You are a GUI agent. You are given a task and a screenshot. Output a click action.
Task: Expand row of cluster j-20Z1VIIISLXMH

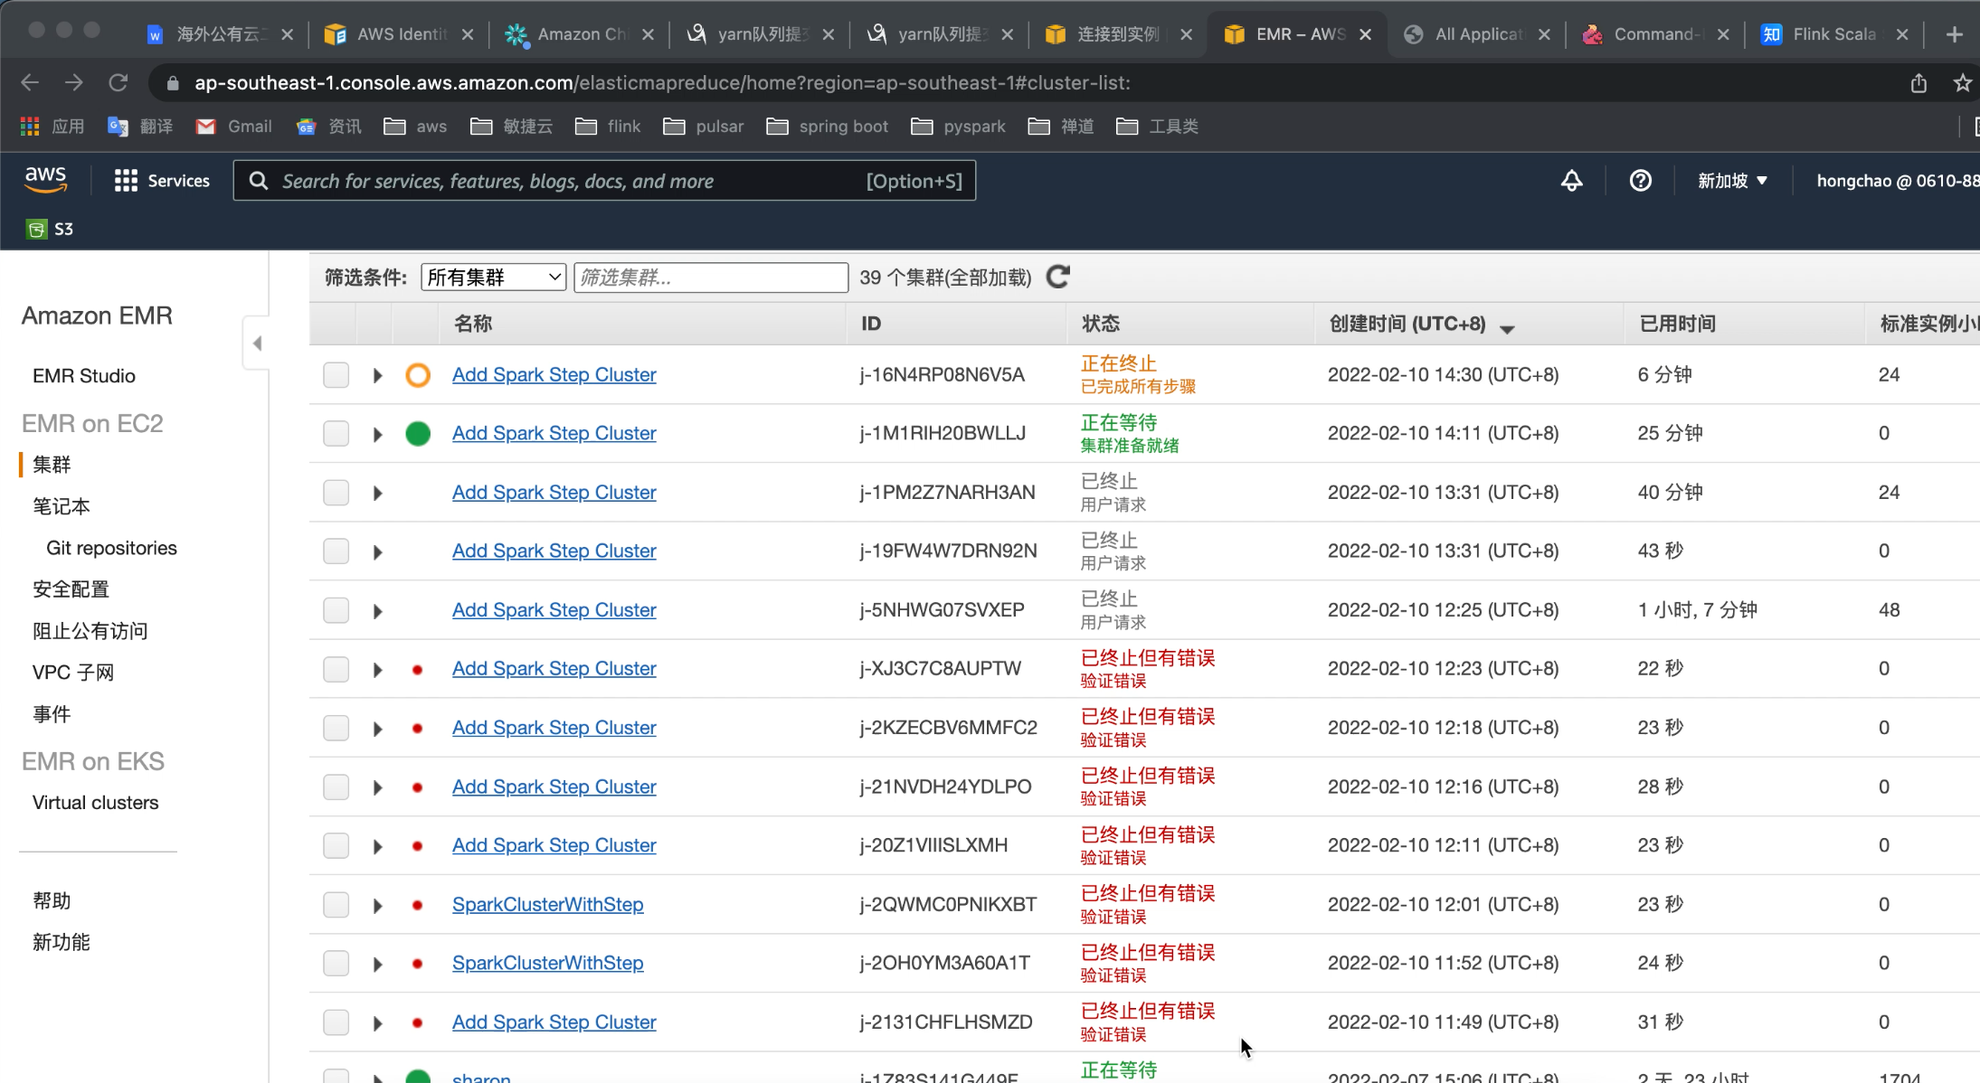377,846
